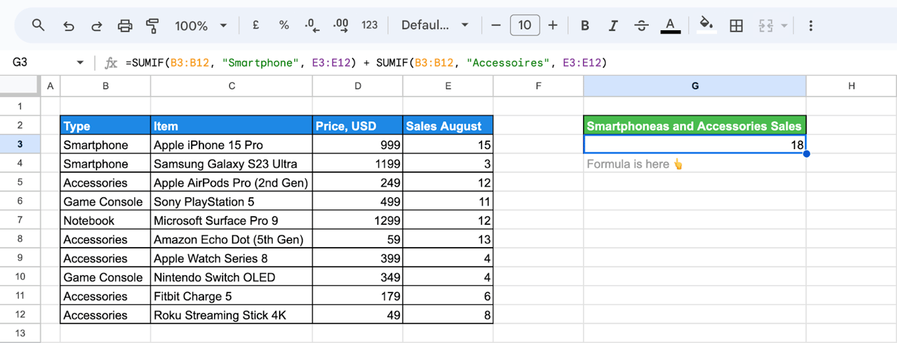Screen dimensions: 897x343
Task: Click into the formula bar SUMIF formula
Action: (x=366, y=63)
